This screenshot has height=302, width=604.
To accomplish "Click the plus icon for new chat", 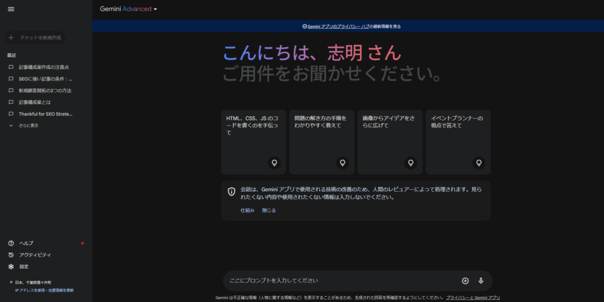I will click(x=11, y=38).
